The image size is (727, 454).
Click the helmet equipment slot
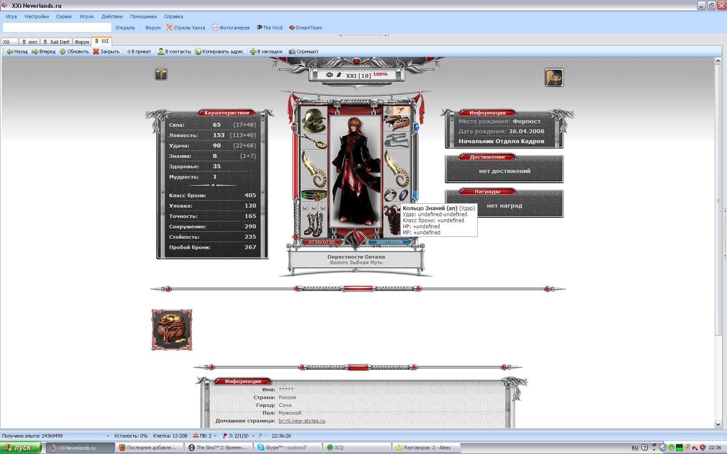(x=314, y=120)
